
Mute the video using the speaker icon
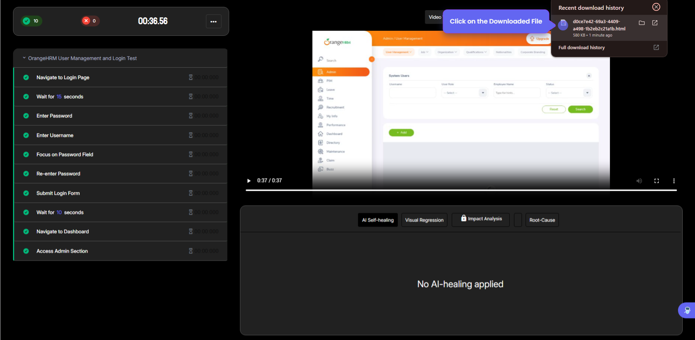point(639,181)
